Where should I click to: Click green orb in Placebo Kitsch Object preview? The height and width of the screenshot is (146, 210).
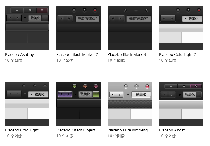click(x=74, y=86)
